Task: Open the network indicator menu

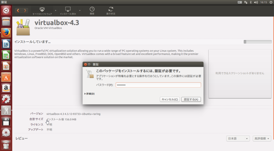Action: coord(246,2)
